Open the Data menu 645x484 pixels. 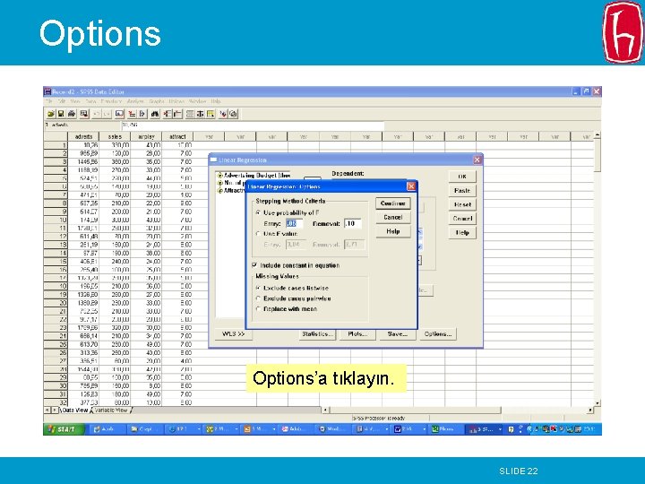pyautogui.click(x=90, y=101)
